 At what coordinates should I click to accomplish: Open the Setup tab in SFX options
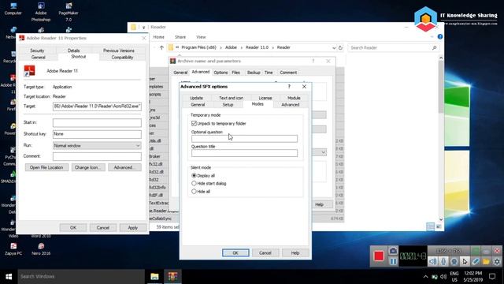pos(228,105)
